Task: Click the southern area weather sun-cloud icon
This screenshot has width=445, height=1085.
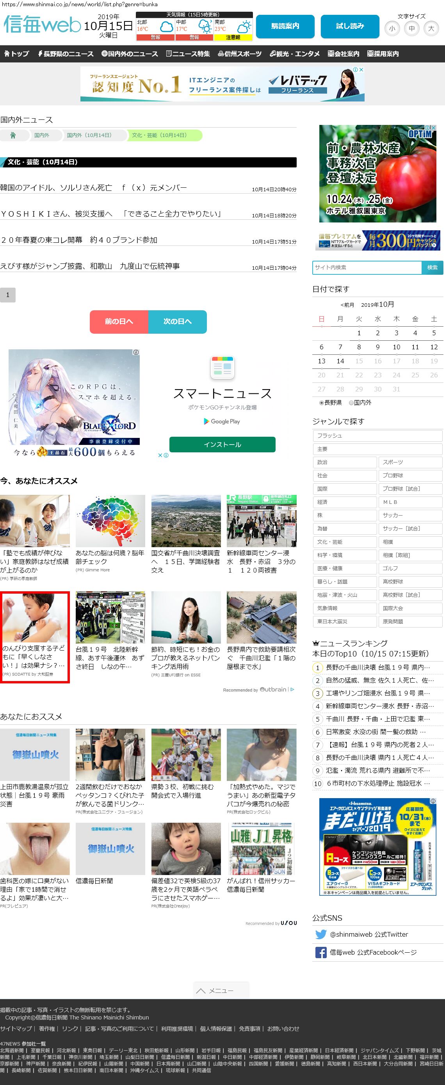Action: coord(244,28)
